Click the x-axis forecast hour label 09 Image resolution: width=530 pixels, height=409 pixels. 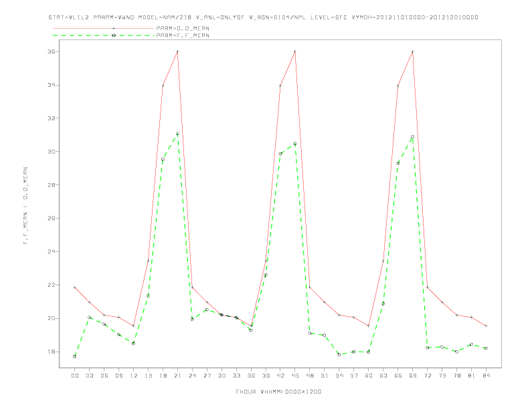click(x=118, y=376)
